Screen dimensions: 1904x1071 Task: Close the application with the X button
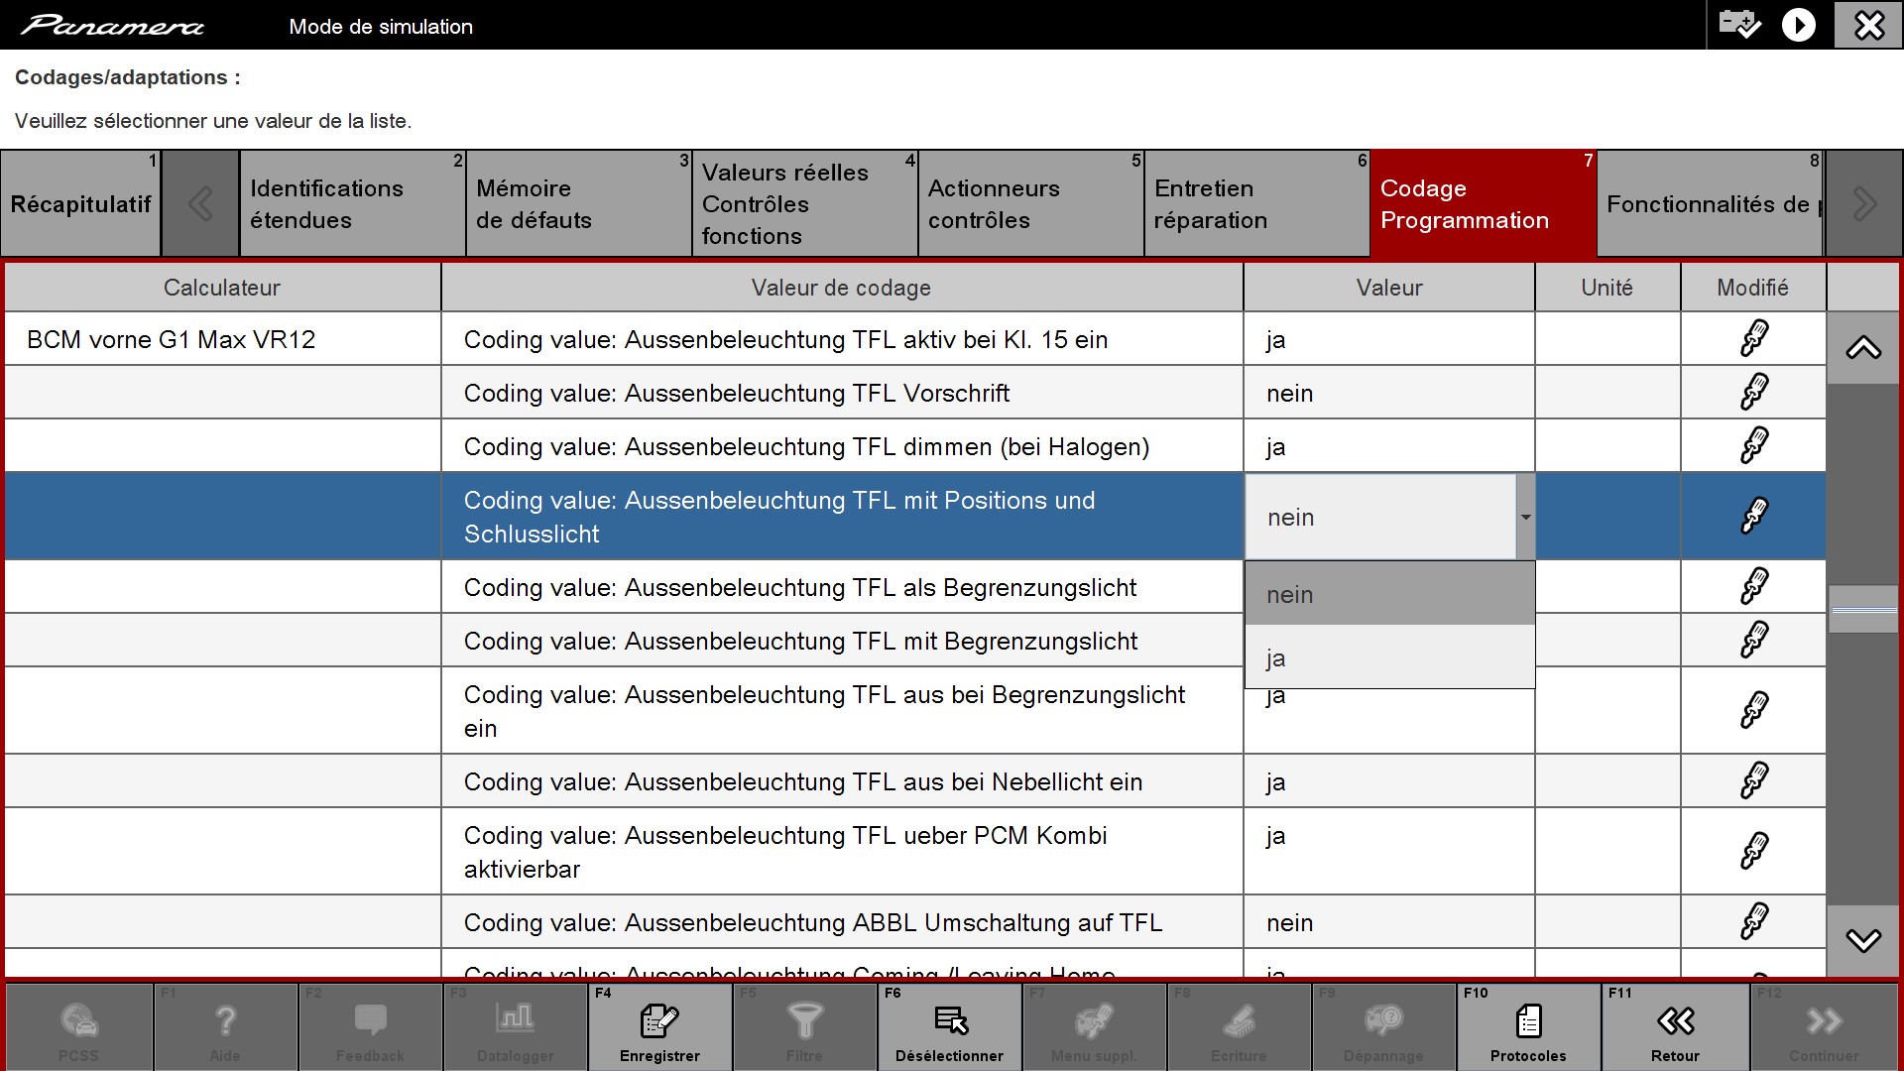[x=1868, y=25]
